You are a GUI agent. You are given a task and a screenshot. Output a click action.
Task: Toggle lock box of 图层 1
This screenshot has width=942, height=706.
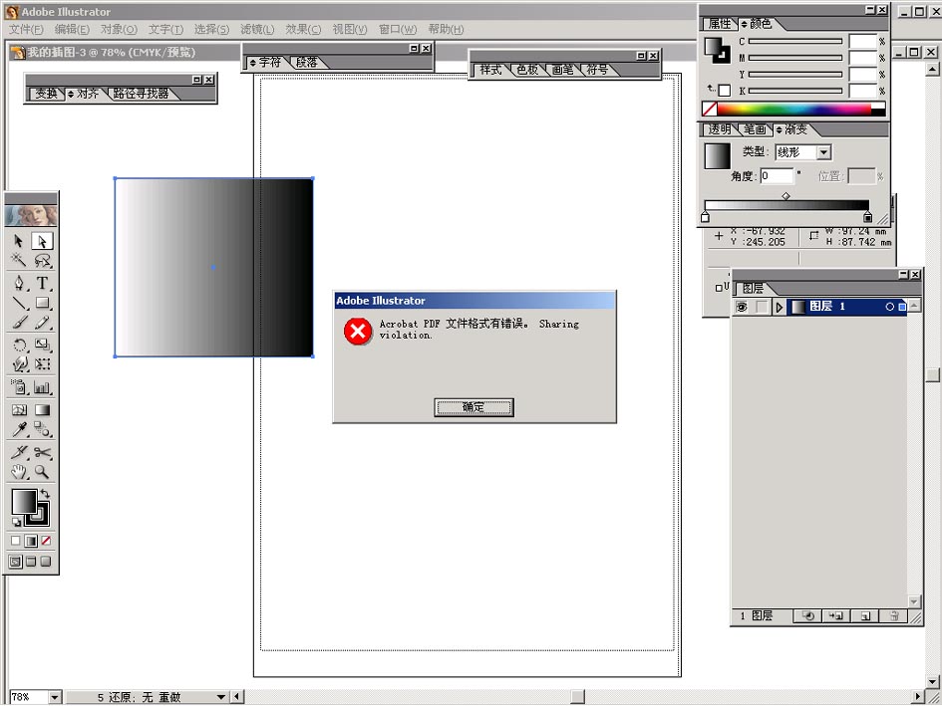pos(762,307)
